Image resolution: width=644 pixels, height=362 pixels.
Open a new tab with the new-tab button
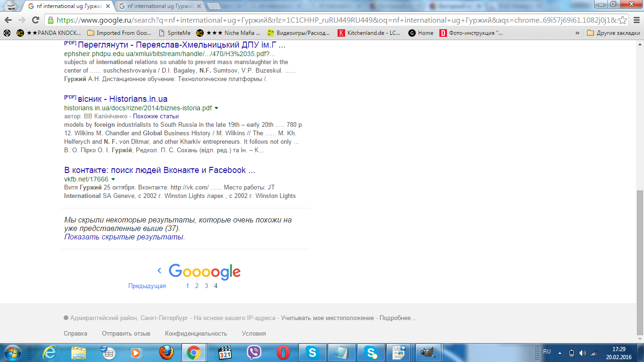[214, 6]
